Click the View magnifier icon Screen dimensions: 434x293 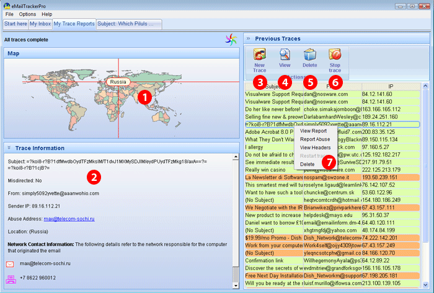pyautogui.click(x=285, y=55)
